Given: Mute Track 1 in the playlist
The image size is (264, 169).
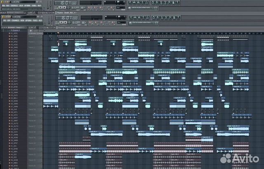Looking at the screenshot, I should coord(42,36).
